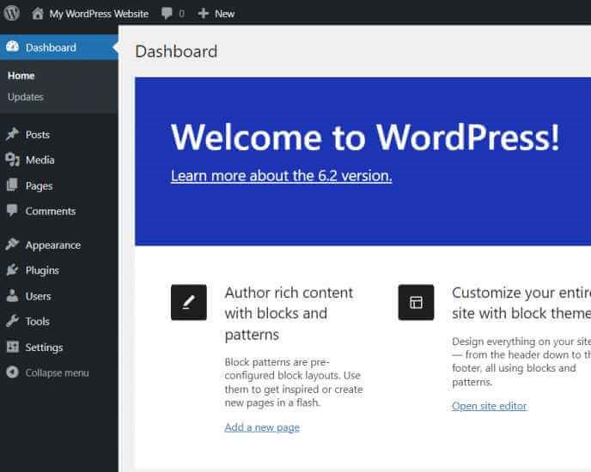Click the pencil icon for authoring content

point(188,302)
